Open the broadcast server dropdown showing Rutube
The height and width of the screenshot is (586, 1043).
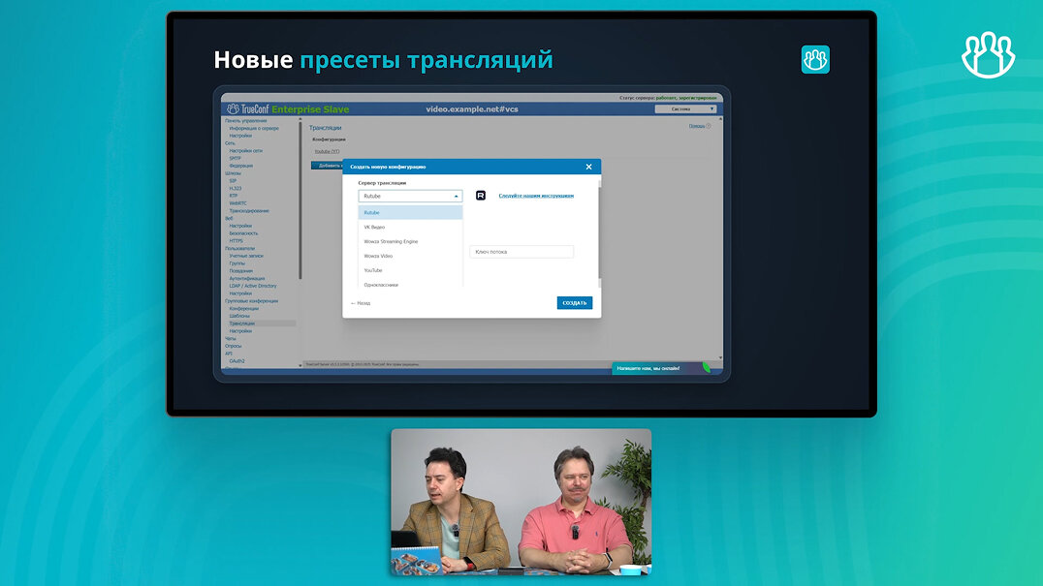pyautogui.click(x=410, y=196)
